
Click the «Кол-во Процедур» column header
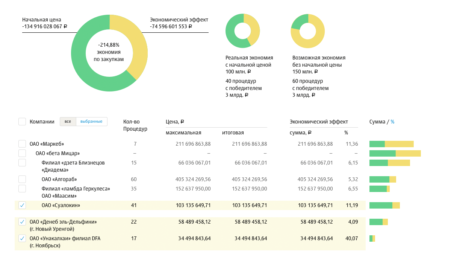[135, 125]
